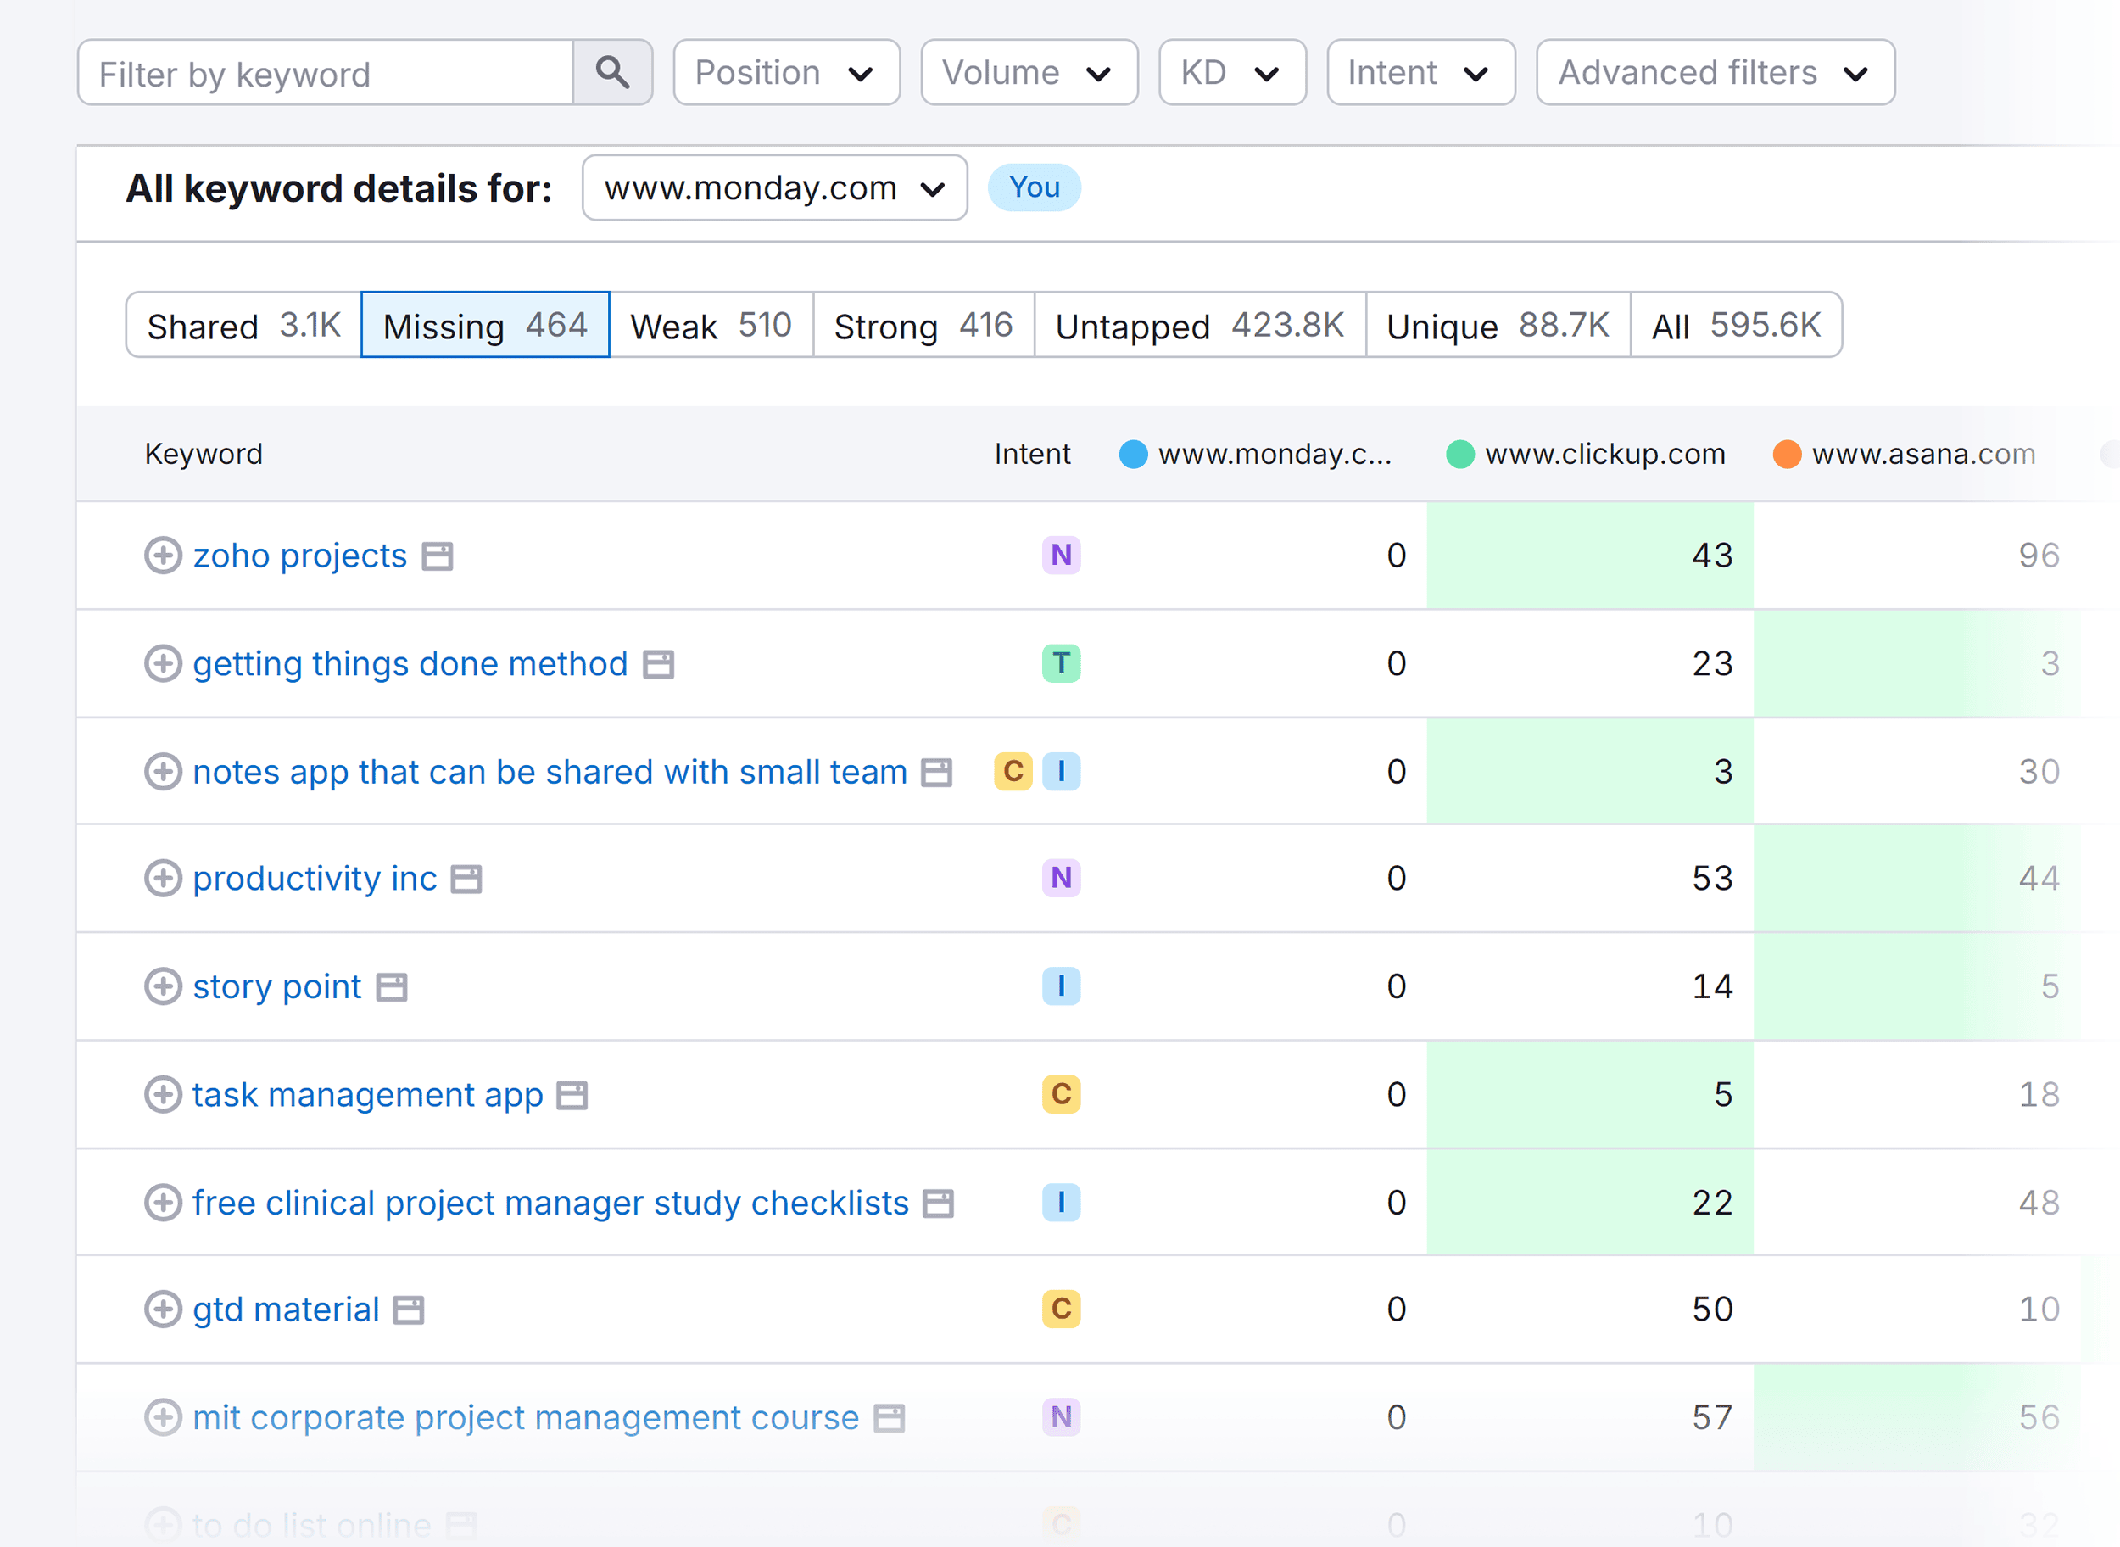Click the I intent badge for notes app keyword
This screenshot has height=1547, width=2120.
(1061, 772)
